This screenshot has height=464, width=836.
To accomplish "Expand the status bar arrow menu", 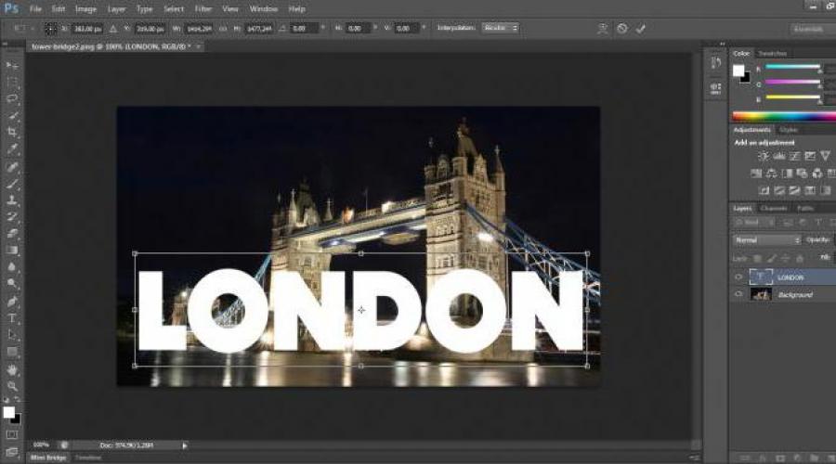I will pos(185,445).
